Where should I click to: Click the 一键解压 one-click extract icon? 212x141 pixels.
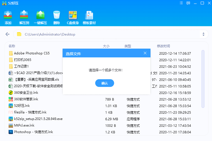pos(40,17)
